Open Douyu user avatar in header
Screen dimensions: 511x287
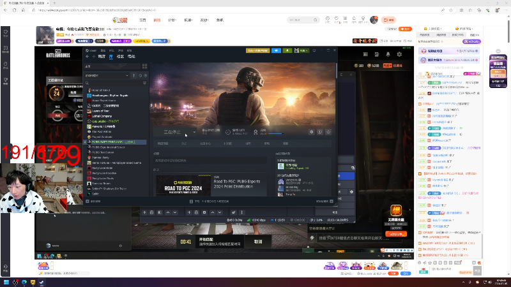pyautogui.click(x=374, y=20)
